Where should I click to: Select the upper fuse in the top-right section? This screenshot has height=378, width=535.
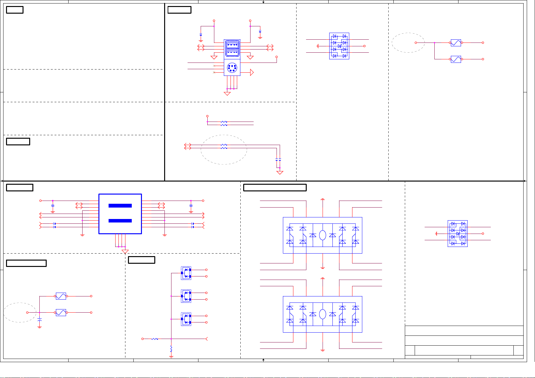point(456,43)
